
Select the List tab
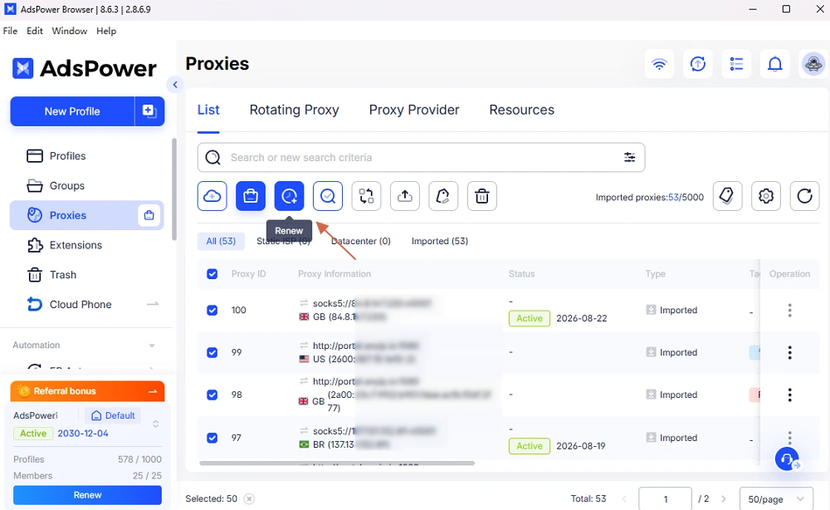point(208,110)
